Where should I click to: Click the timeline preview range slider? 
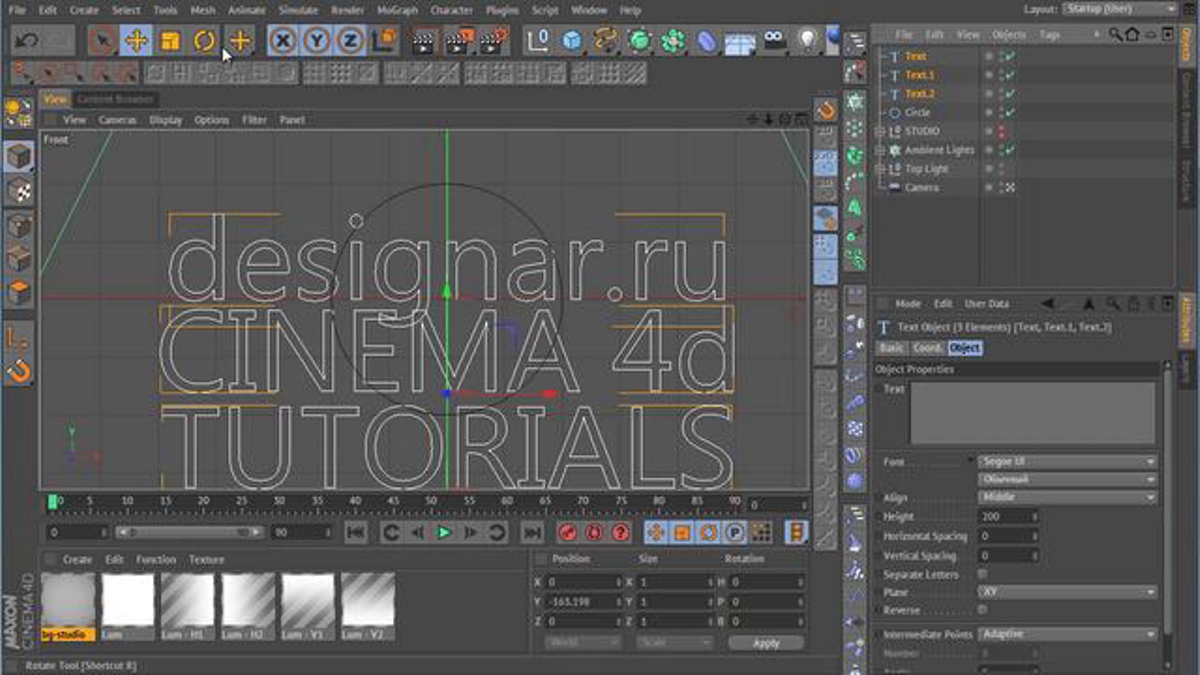[x=190, y=533]
